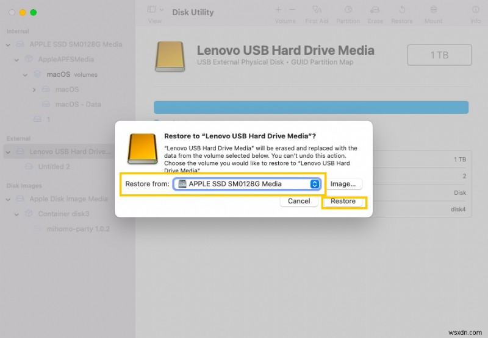Viewport: 488px width, 338px height.
Task: Click the Erase toolbar icon
Action: pyautogui.click(x=375, y=10)
